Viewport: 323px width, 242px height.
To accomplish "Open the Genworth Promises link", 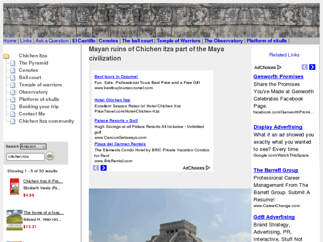I will (x=278, y=77).
